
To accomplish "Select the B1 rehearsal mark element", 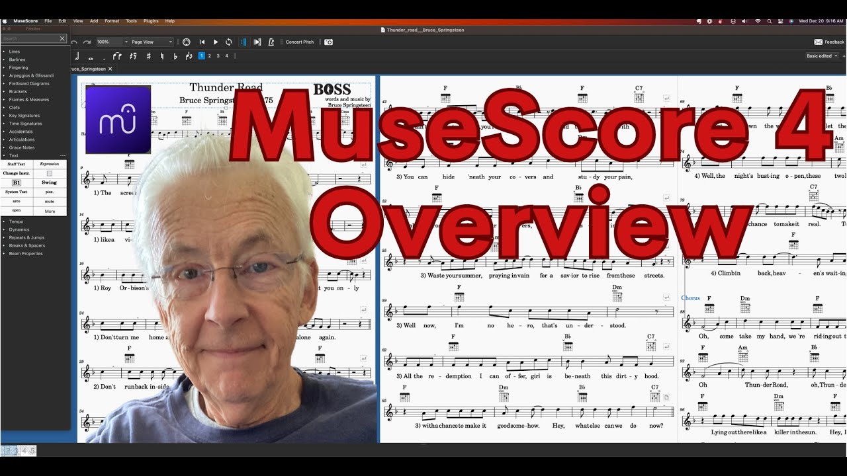I will (17, 182).
